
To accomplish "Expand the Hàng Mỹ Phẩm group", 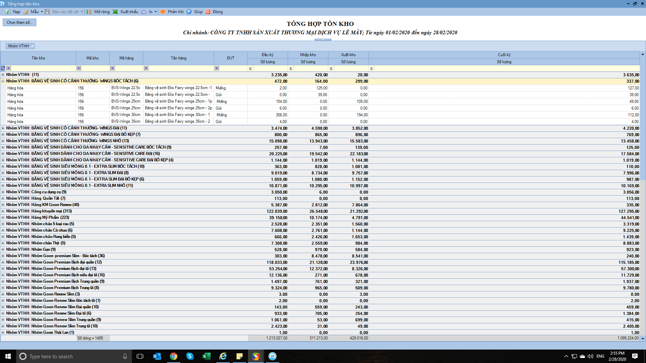I will (x=3, y=217).
